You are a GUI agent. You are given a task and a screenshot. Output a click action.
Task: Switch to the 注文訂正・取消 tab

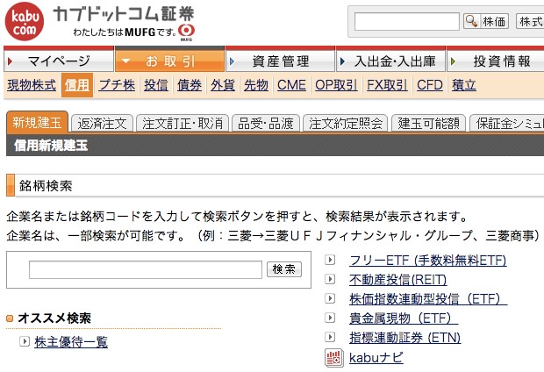pyautogui.click(x=183, y=123)
